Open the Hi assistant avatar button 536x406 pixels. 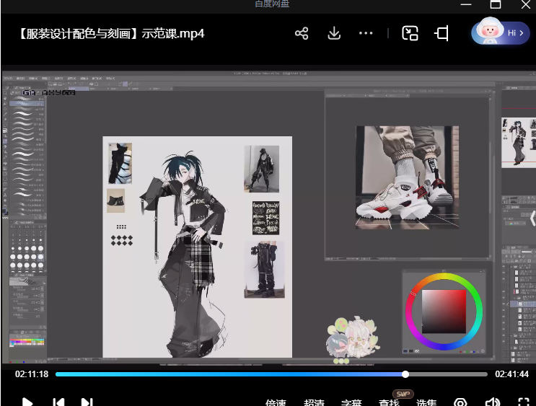[x=501, y=32]
